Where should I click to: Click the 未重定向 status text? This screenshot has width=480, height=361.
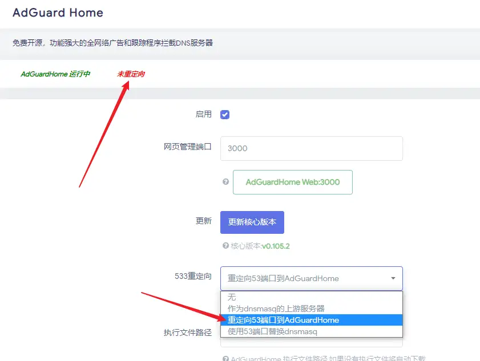(x=131, y=74)
